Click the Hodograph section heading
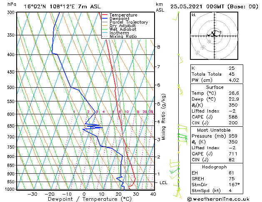This screenshot has height=202, width=262. [215, 167]
